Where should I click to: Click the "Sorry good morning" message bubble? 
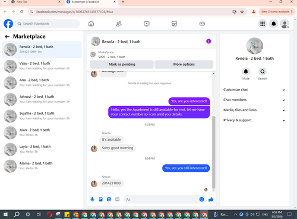tap(118, 148)
